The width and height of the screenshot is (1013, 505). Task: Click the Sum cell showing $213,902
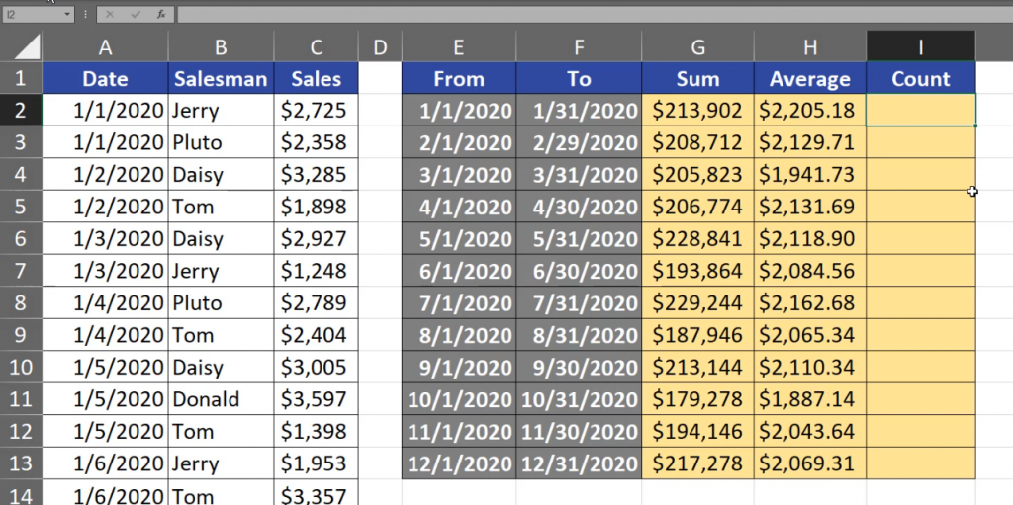tap(697, 110)
